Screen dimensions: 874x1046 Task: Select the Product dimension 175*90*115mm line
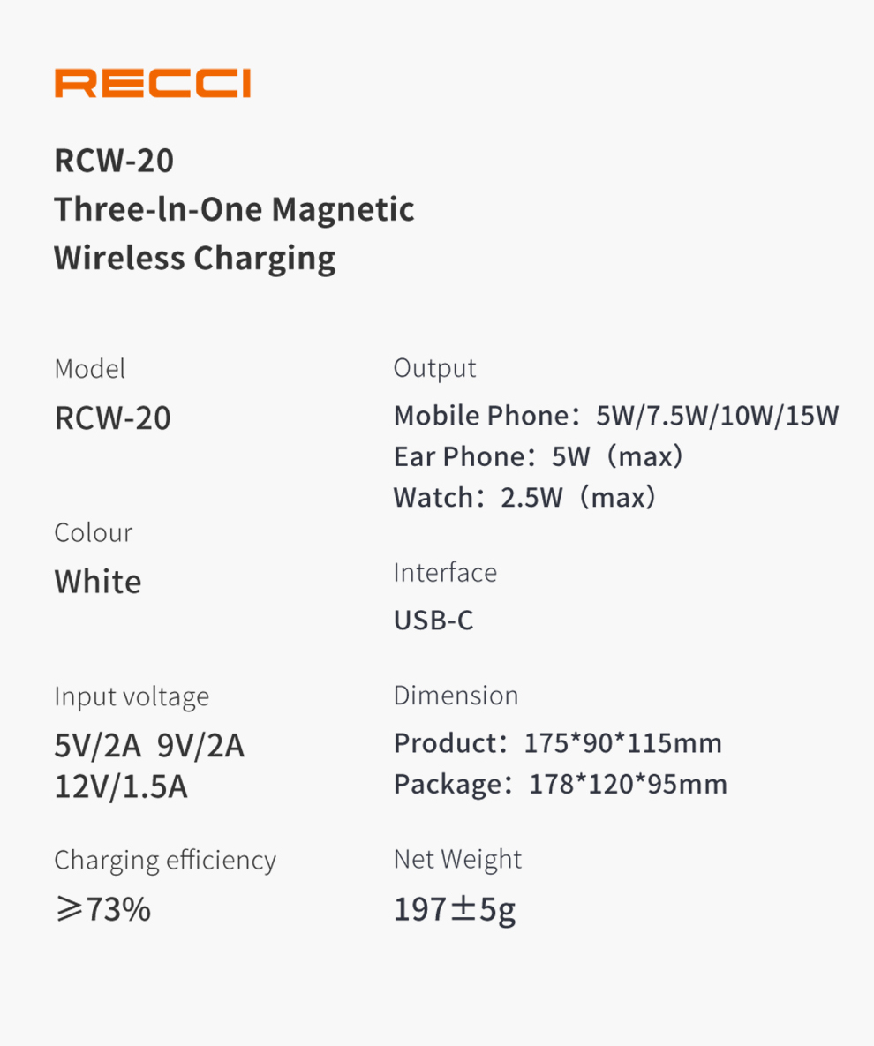(x=558, y=743)
